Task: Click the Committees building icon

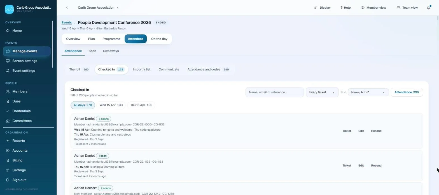Action: pyautogui.click(x=8, y=121)
